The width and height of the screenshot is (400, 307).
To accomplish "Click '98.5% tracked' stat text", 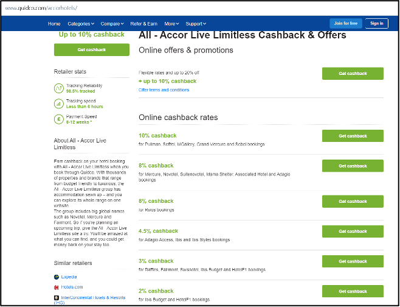I will pyautogui.click(x=80, y=91).
